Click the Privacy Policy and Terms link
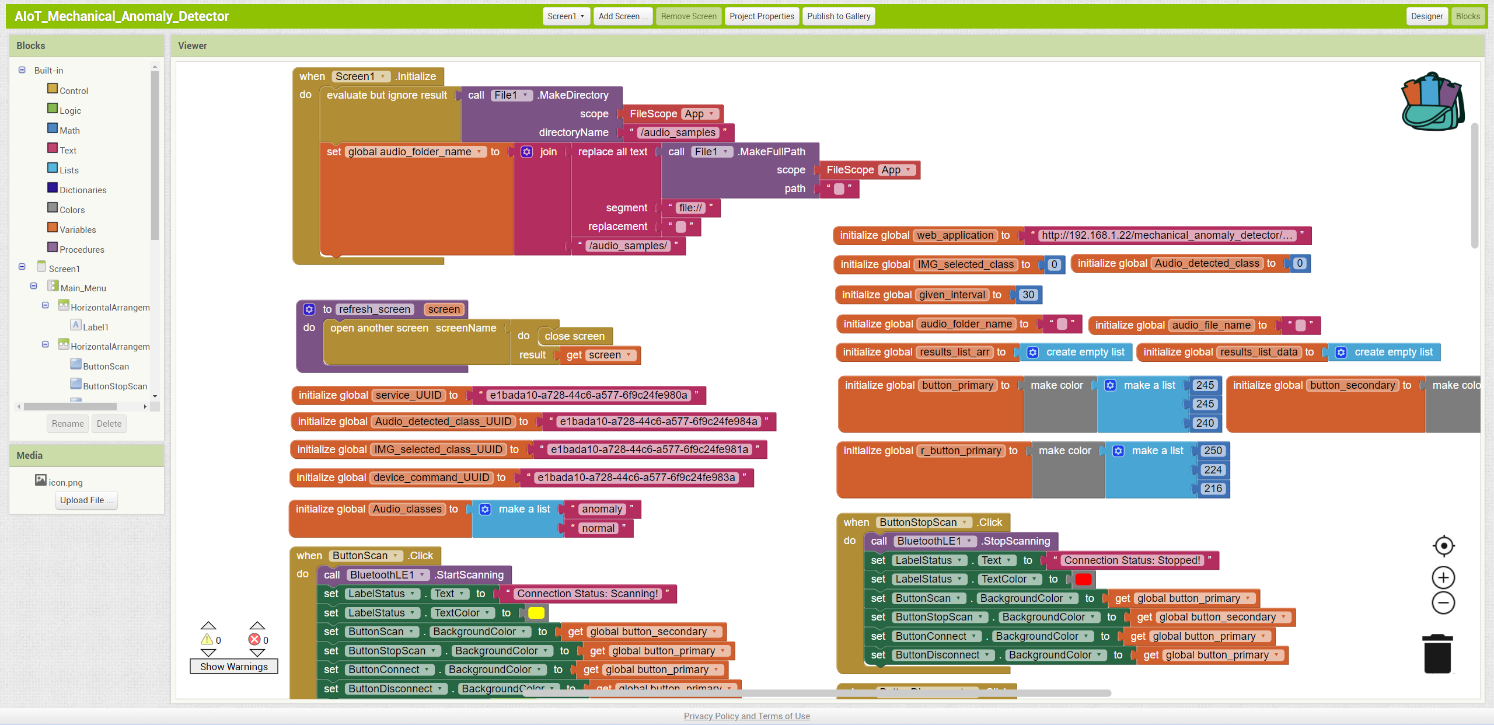Viewport: 1494px width, 725px height. 747,716
